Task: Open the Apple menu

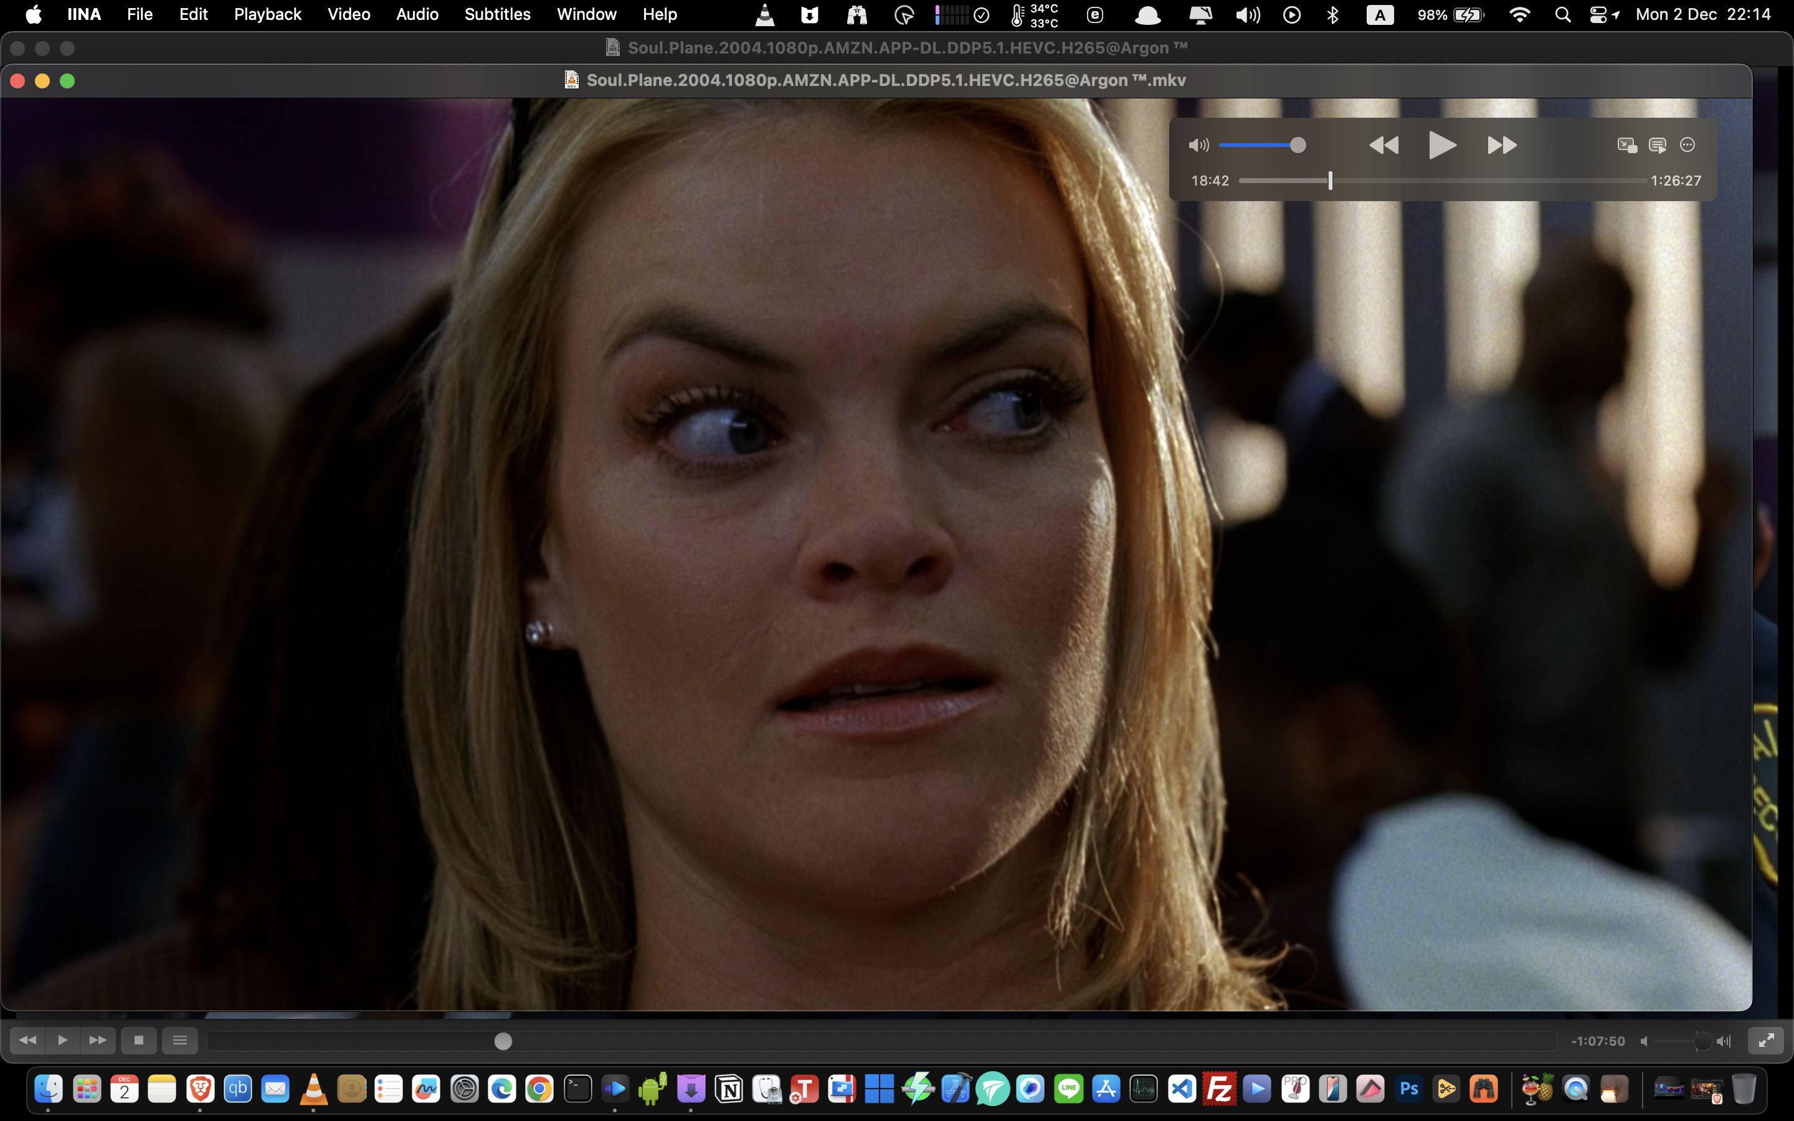Action: (x=34, y=14)
